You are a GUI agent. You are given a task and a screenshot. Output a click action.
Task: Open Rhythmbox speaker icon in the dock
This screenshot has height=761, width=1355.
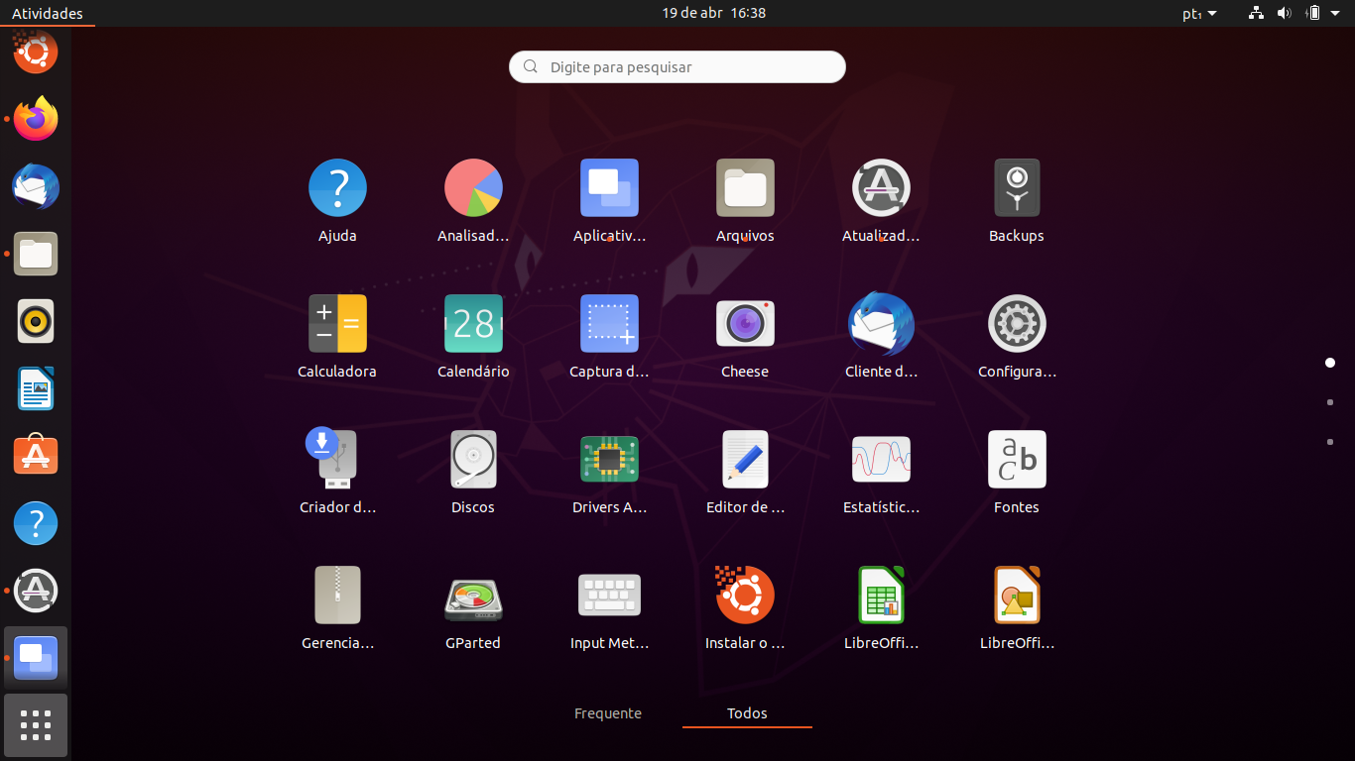pyautogui.click(x=36, y=321)
